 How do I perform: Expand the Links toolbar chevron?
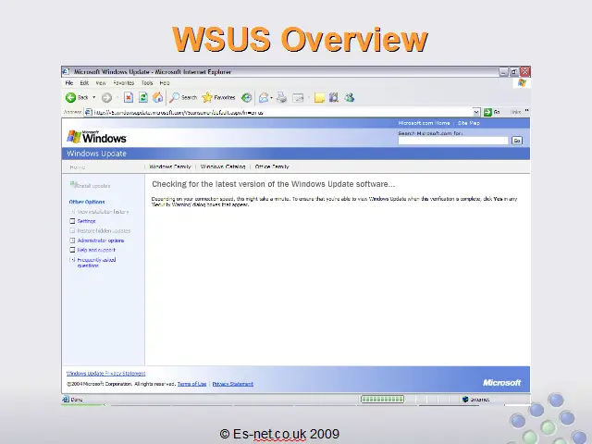click(526, 111)
